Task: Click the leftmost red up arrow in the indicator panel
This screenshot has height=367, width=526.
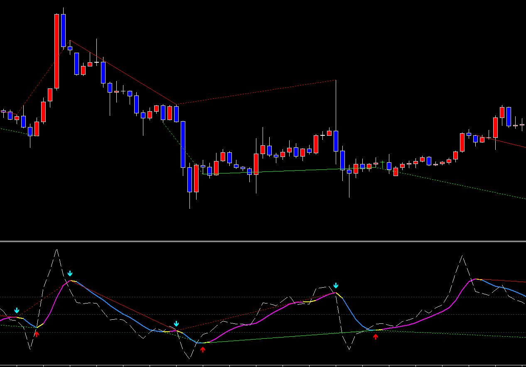Action: 37,334
